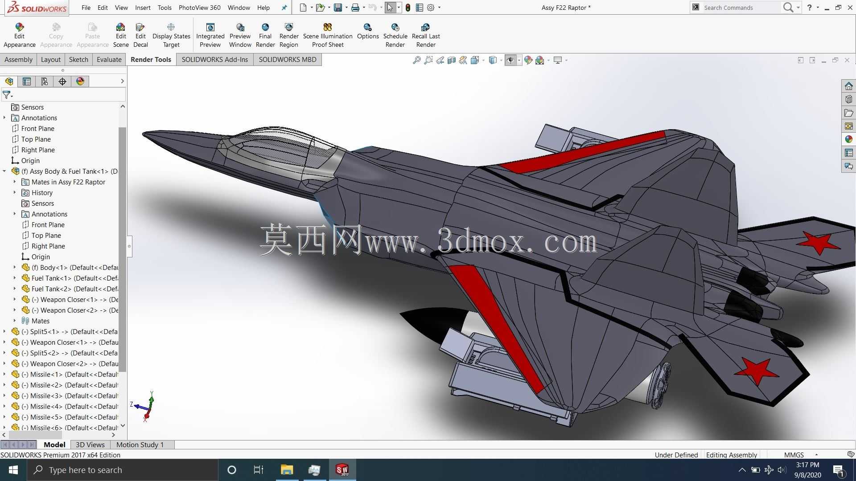Viewport: 856px width, 481px height.
Task: Open Edit Decal tool
Action: point(140,35)
